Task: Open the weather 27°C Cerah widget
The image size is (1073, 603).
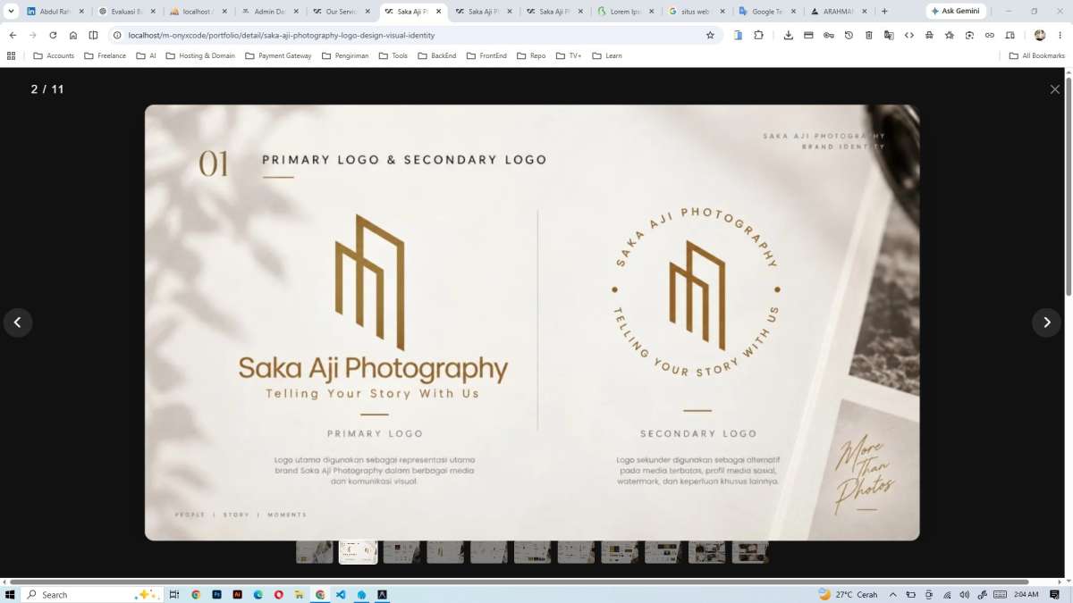Action: 848,594
